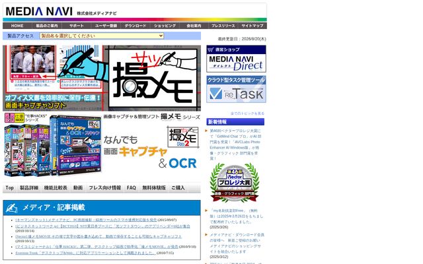The image size is (423, 264).
Task: Click the 最終更新日 date text
Action: coord(242,39)
